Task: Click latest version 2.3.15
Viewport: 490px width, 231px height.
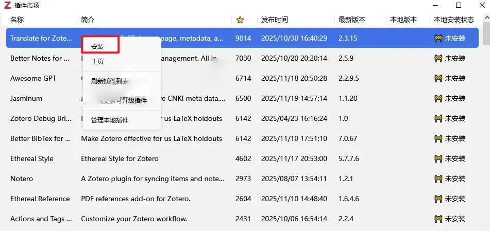Action: point(348,38)
